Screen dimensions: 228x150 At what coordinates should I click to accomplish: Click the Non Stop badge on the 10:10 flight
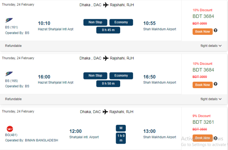[x=95, y=22]
